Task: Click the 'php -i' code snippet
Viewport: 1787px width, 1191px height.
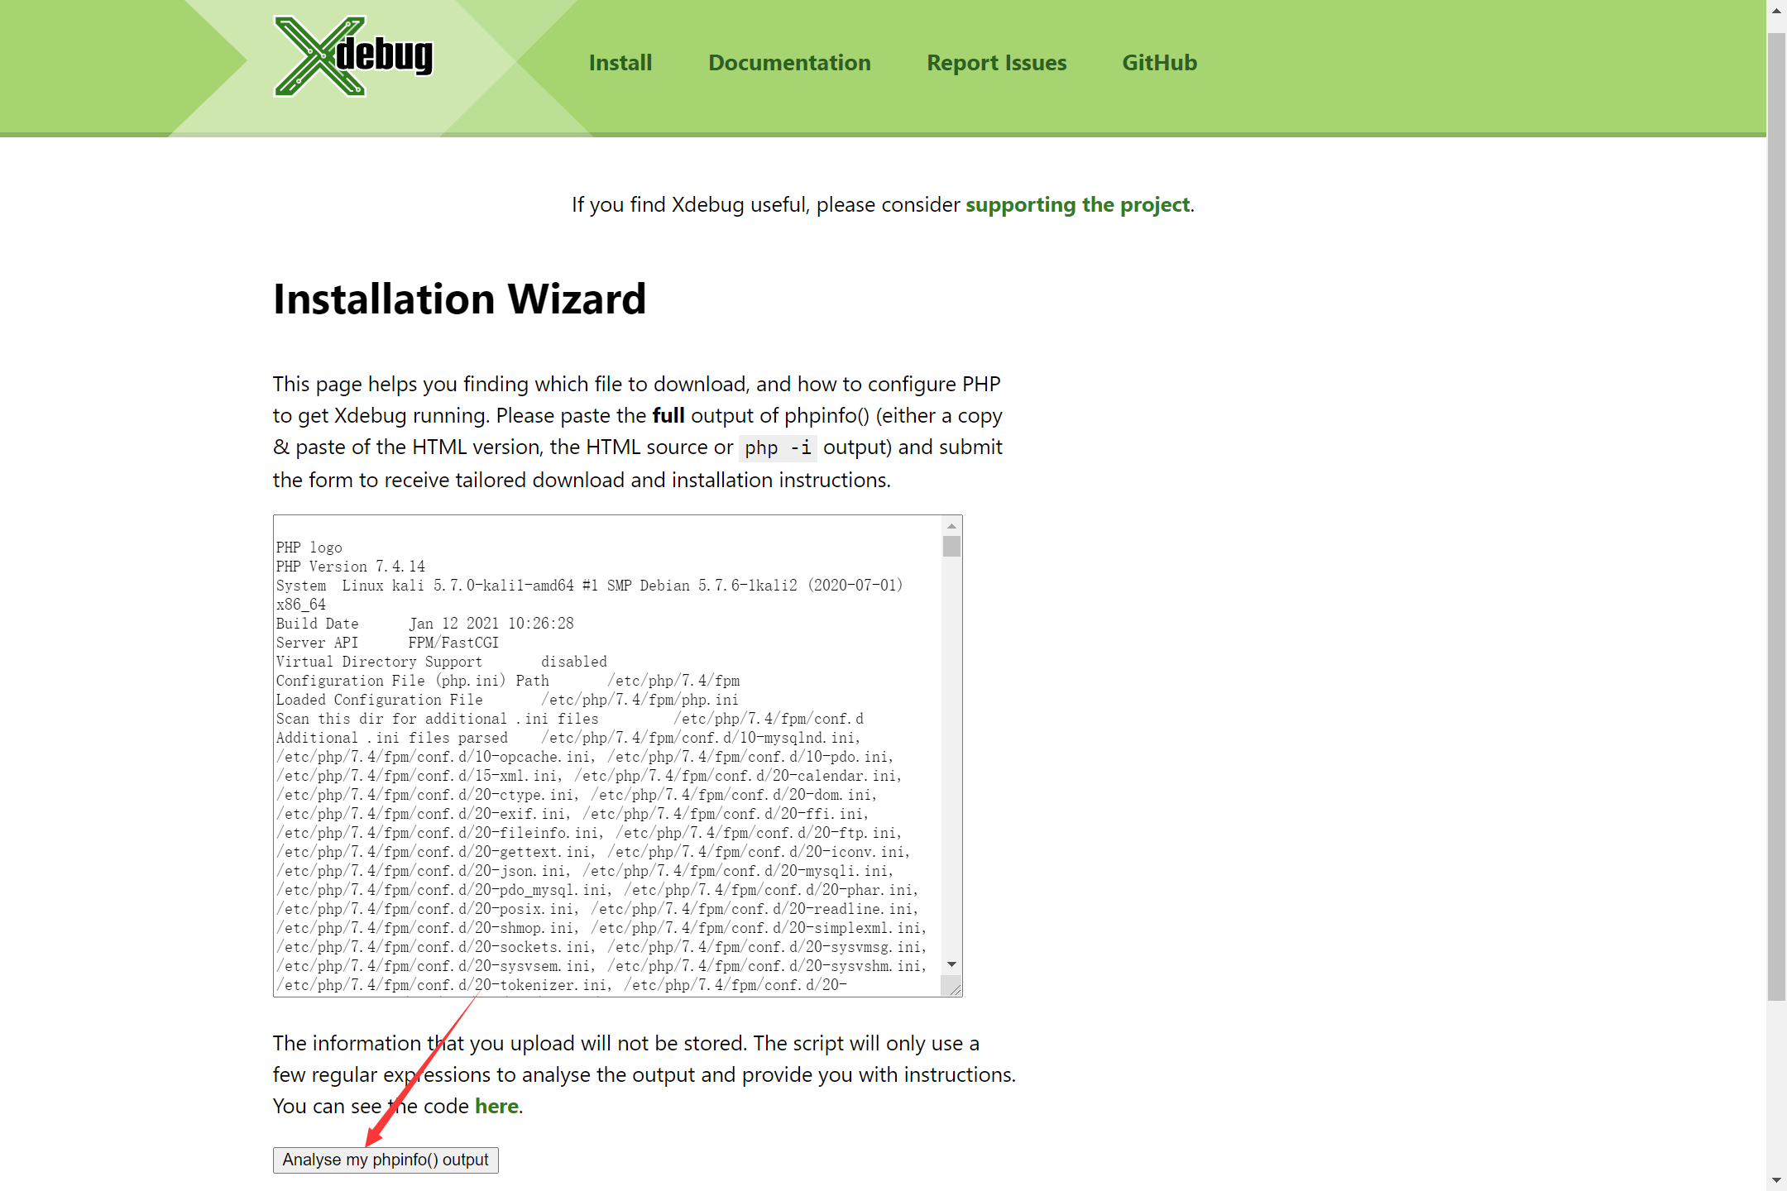Action: tap(777, 448)
